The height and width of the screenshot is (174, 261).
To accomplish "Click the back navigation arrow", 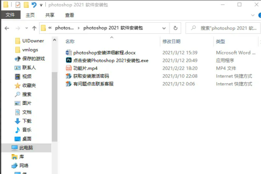I will coord(7,28).
